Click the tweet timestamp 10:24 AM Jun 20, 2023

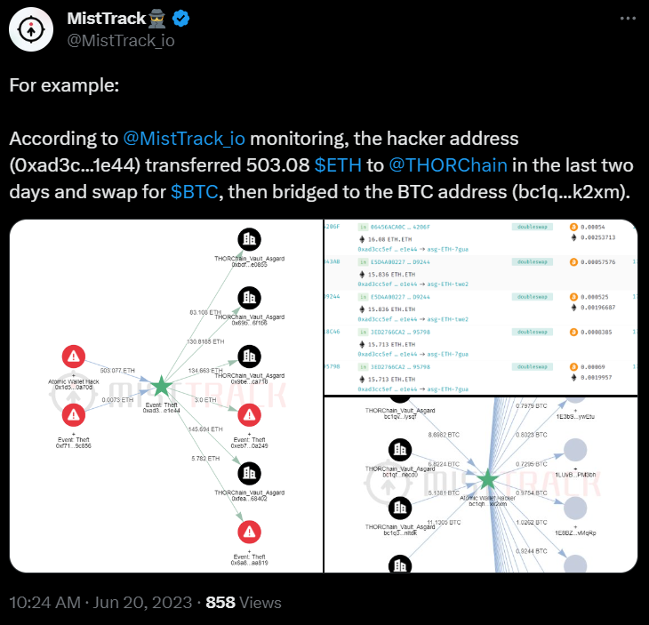coord(100,603)
